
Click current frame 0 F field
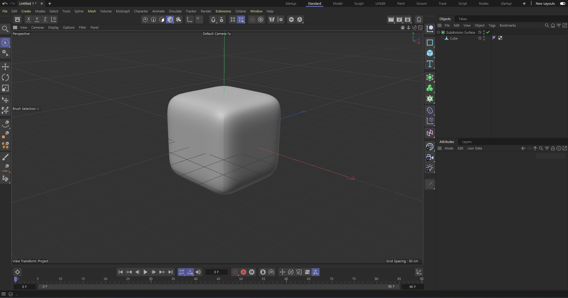click(x=217, y=272)
